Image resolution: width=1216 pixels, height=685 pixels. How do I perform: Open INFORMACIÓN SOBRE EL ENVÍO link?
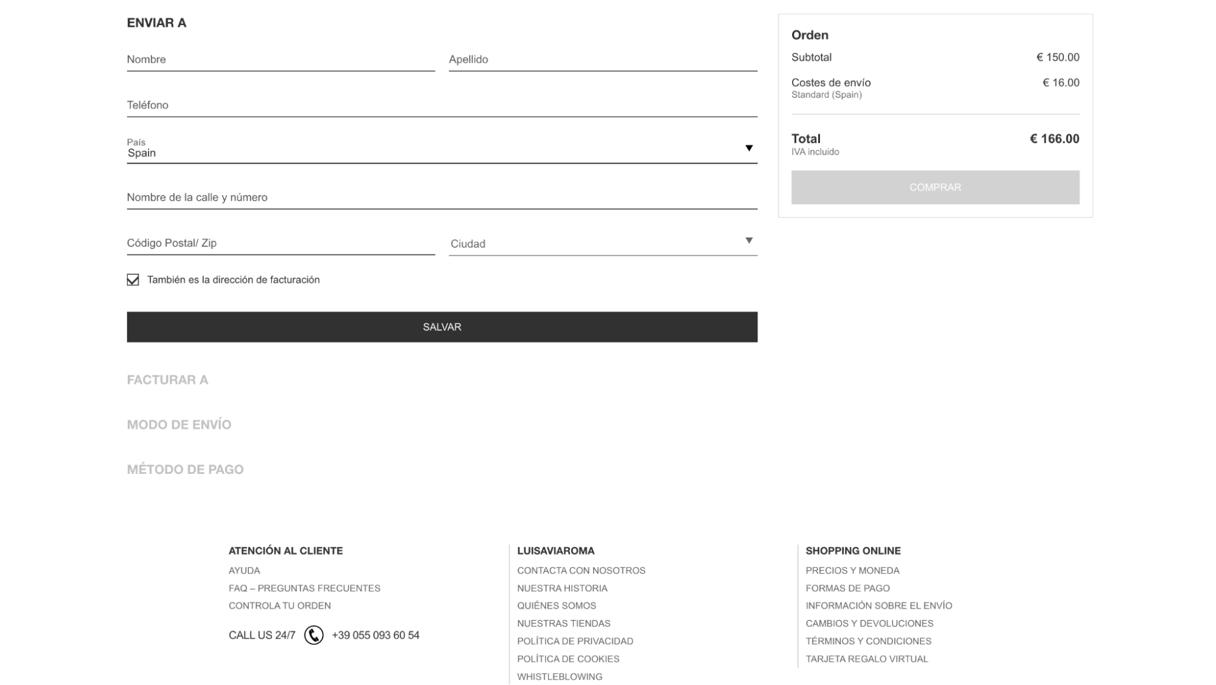[x=878, y=606]
